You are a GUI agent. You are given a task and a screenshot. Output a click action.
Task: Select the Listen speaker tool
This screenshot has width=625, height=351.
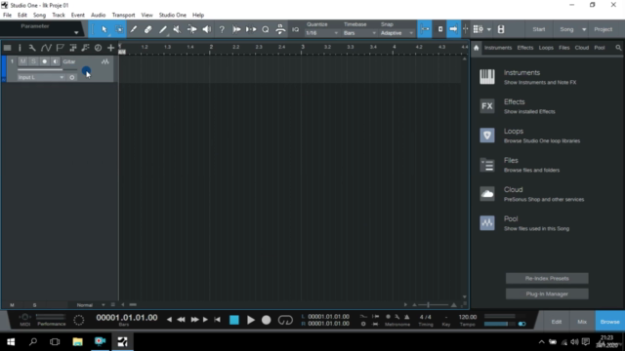coord(206,29)
